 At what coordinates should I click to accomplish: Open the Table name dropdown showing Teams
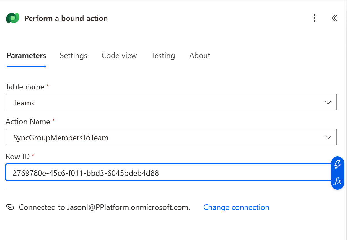point(166,102)
